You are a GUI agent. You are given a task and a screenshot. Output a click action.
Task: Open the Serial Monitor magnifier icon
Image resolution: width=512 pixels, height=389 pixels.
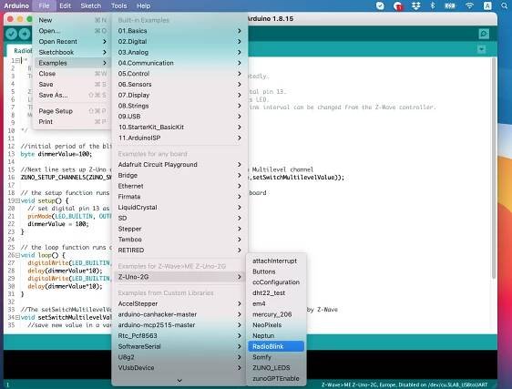pyautogui.click(x=484, y=34)
